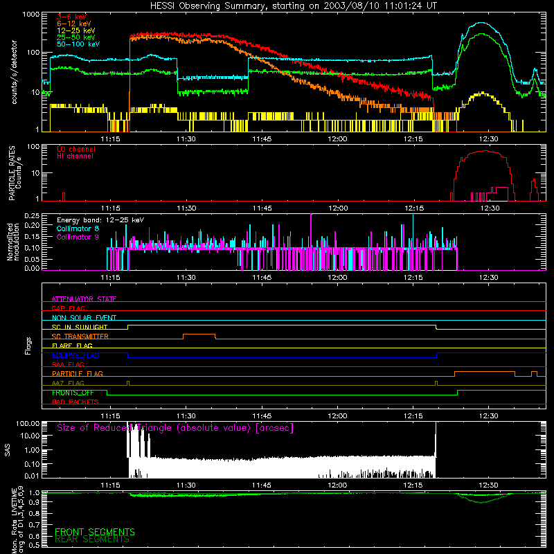Click the FLARE_FLAG label
Viewport: 554px width, 554px height.
pos(72,346)
